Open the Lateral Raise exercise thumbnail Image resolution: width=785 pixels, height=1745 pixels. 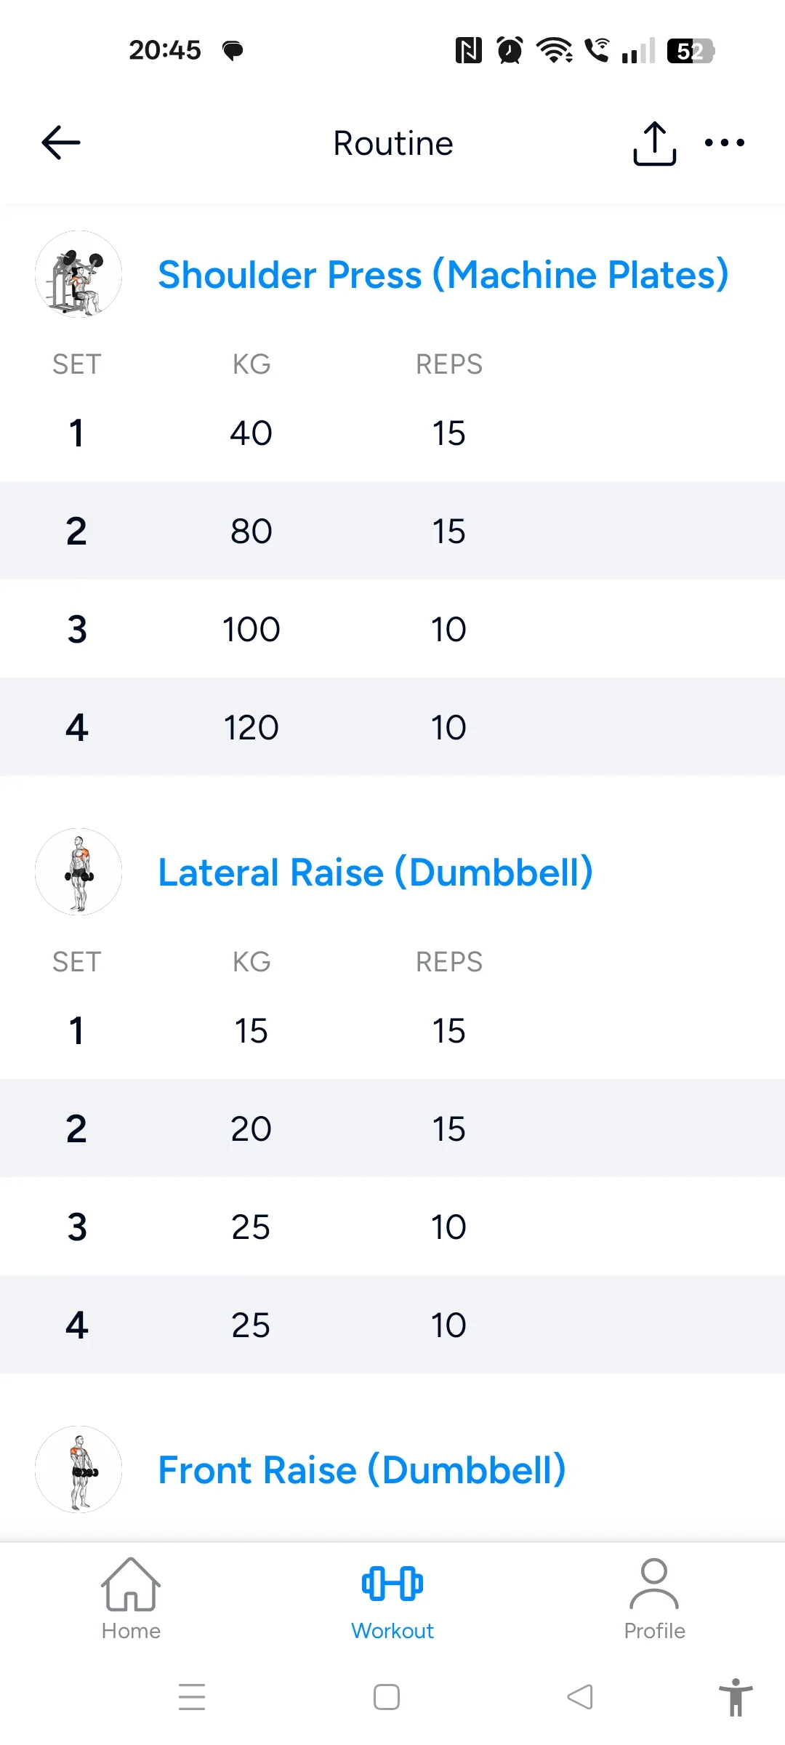click(78, 872)
